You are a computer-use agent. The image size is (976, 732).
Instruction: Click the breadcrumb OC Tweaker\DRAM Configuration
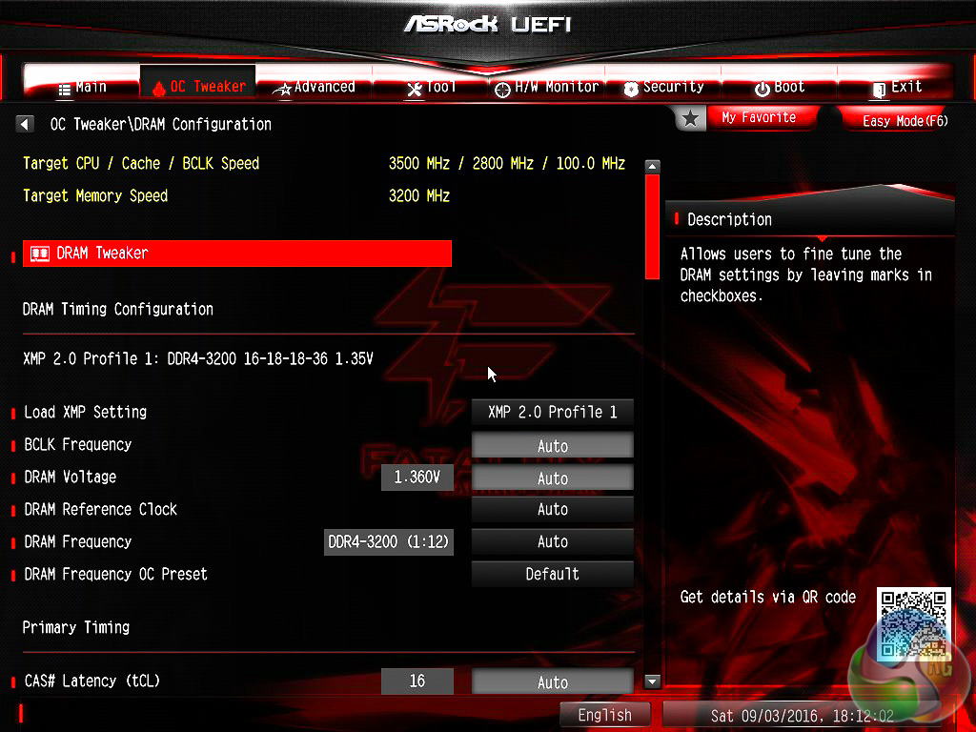pos(160,125)
